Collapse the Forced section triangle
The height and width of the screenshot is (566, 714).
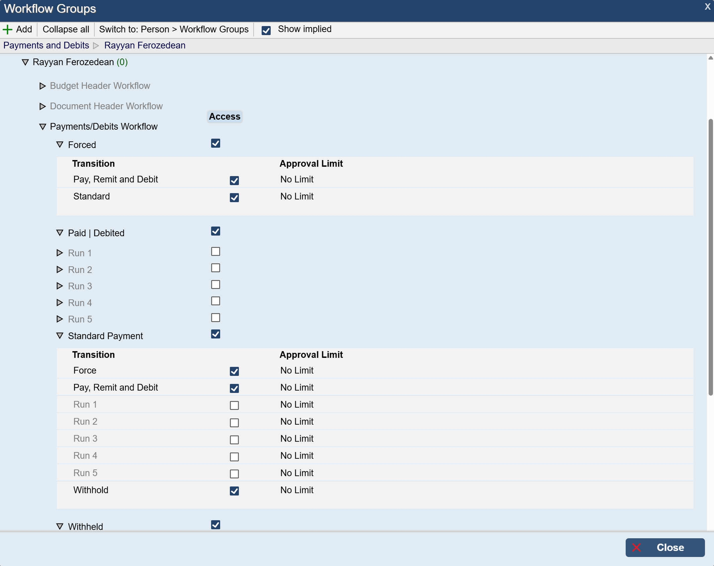pyautogui.click(x=60, y=145)
